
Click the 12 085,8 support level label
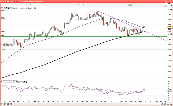3,31
